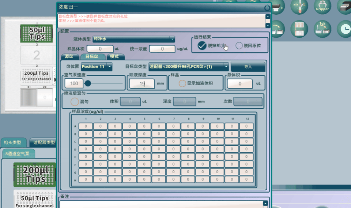Select the 脱回原位 radio option
Screen dimensions: 351x208
pyautogui.click(x=239, y=45)
